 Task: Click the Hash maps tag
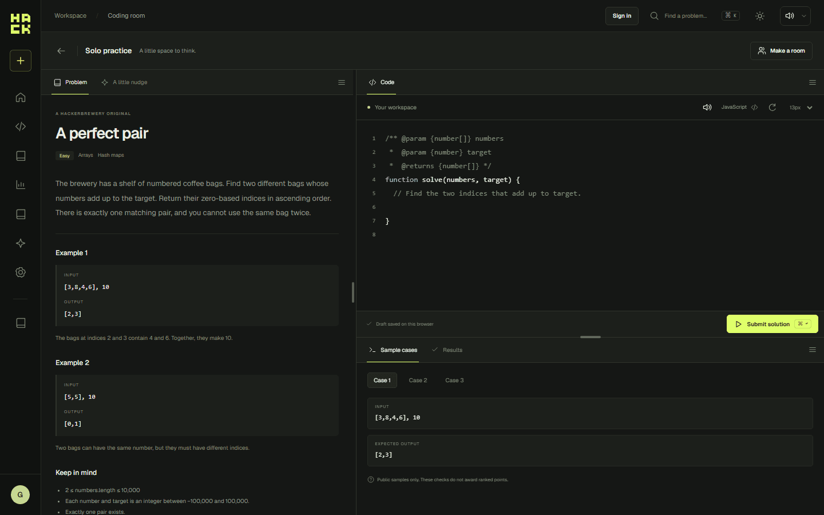111,155
